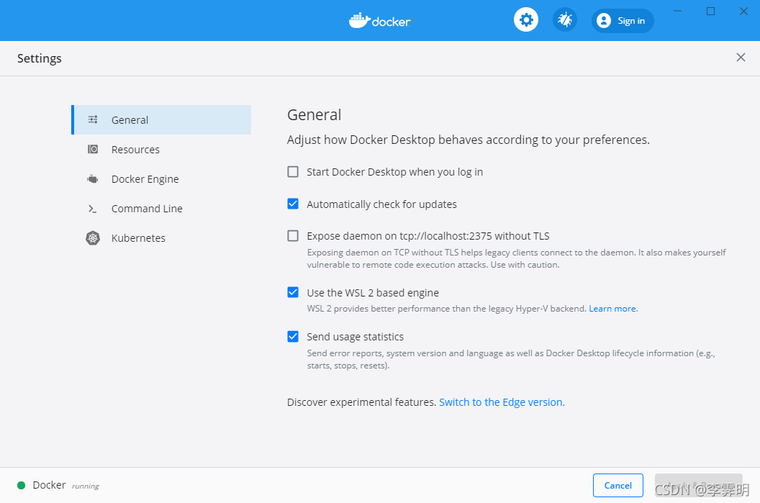Click the Cancel button
Image resolution: width=760 pixels, height=503 pixels.
[618, 485]
